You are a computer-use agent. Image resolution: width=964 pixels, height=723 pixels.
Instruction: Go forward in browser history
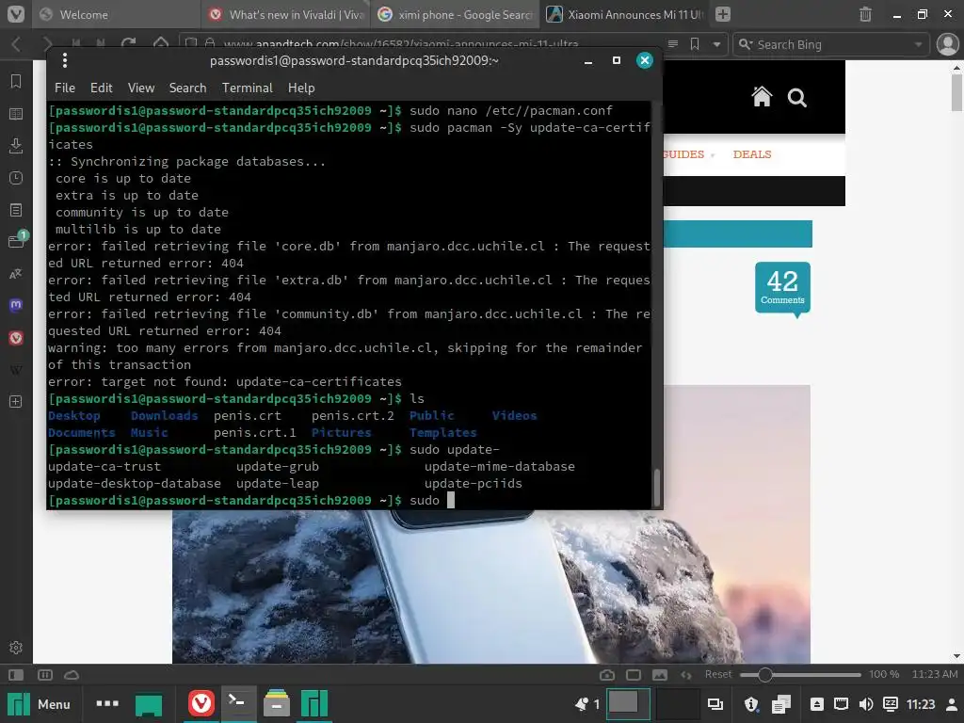click(x=47, y=44)
